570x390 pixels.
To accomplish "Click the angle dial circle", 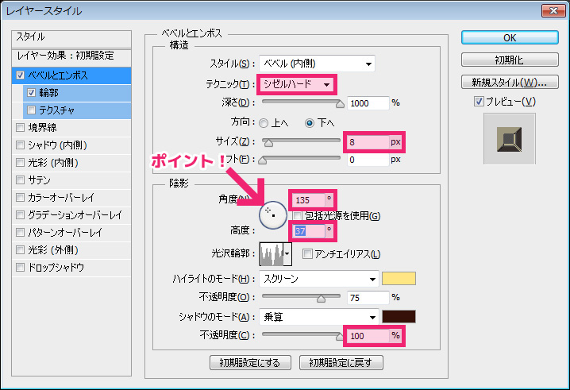I will tap(273, 211).
